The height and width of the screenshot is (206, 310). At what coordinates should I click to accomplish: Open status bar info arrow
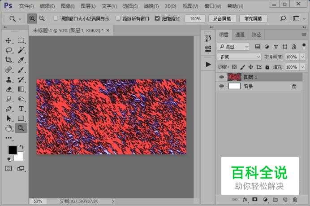113,201
